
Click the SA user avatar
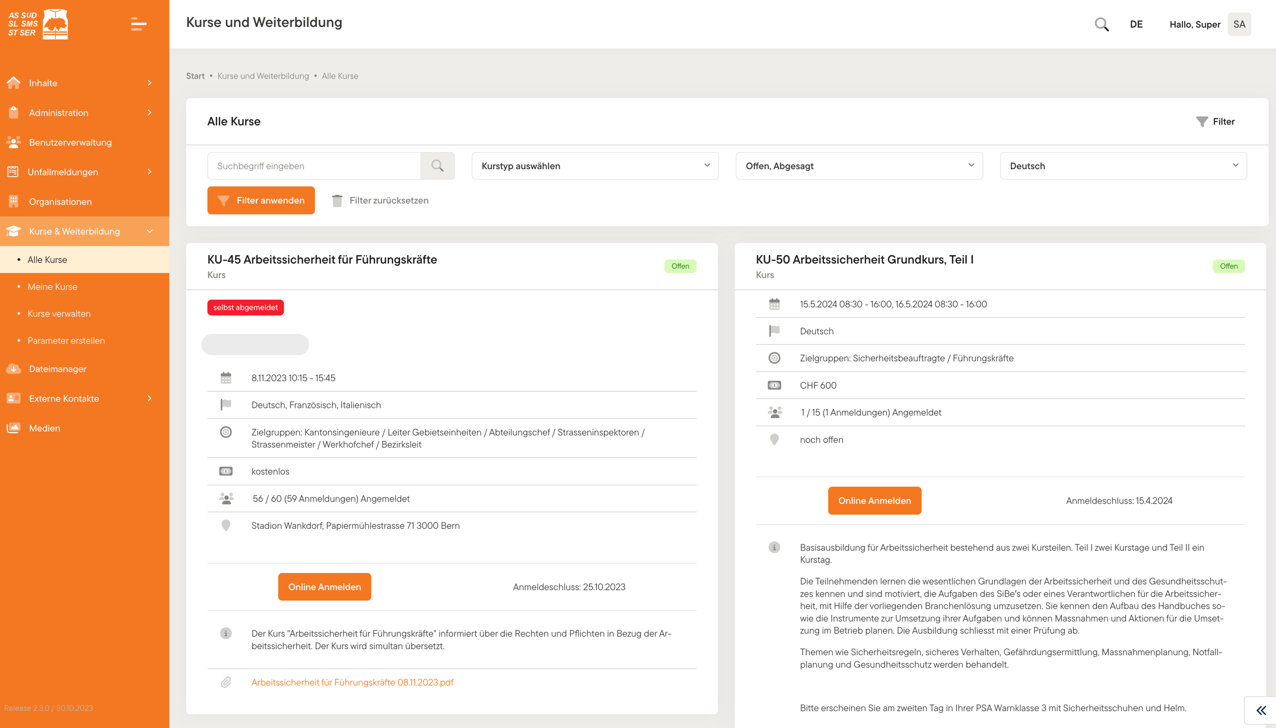pyautogui.click(x=1239, y=24)
